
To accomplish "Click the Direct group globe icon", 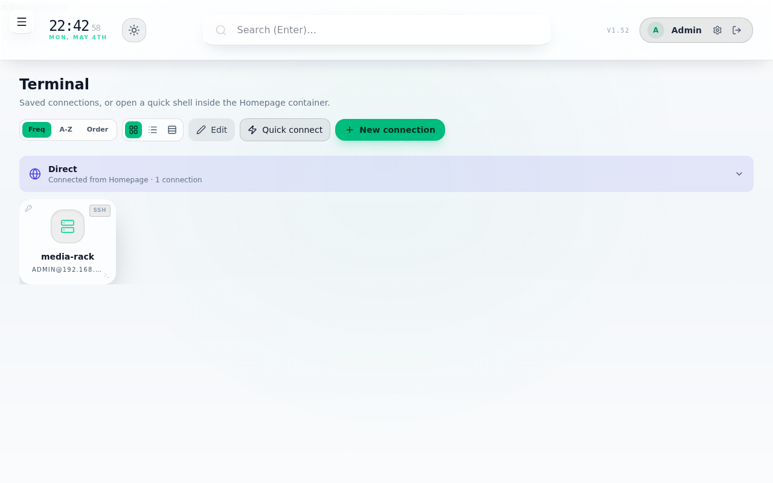I will [35, 174].
